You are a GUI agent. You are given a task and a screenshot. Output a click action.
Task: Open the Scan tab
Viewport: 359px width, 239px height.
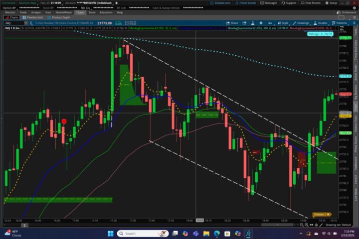coord(48,12)
